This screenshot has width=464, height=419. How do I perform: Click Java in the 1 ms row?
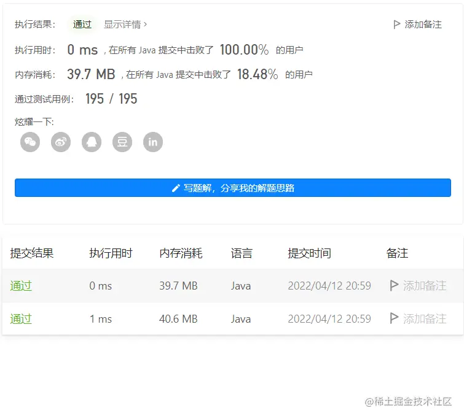[241, 319]
